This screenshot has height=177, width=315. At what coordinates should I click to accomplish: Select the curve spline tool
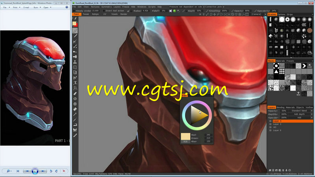point(75,77)
